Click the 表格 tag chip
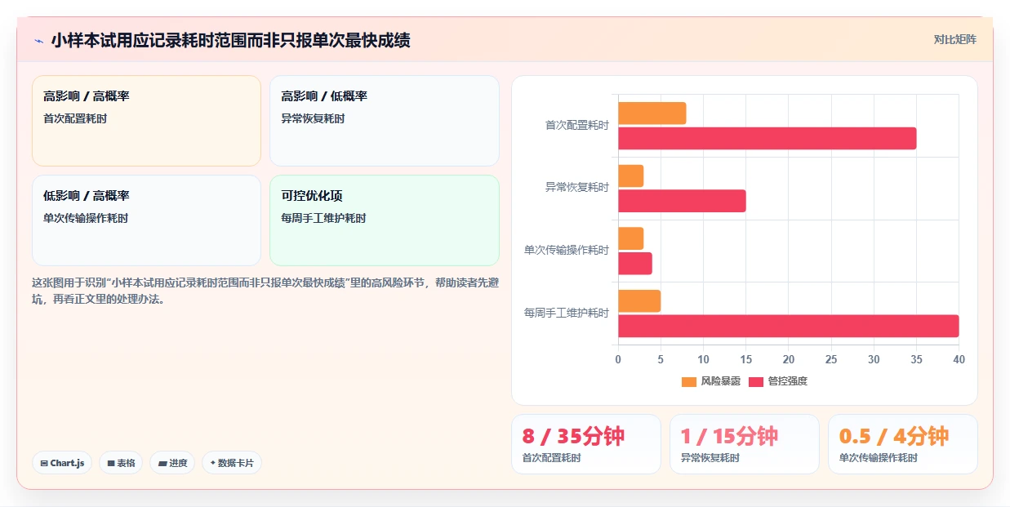 [121, 463]
